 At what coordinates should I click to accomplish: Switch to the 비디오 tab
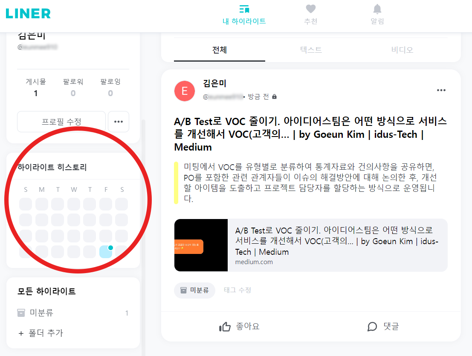pos(402,50)
